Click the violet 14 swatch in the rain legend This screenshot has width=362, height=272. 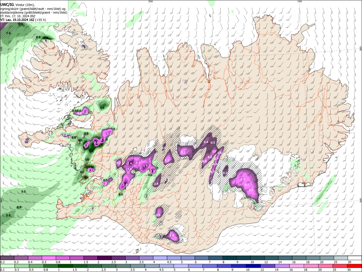[x=283, y=266]
